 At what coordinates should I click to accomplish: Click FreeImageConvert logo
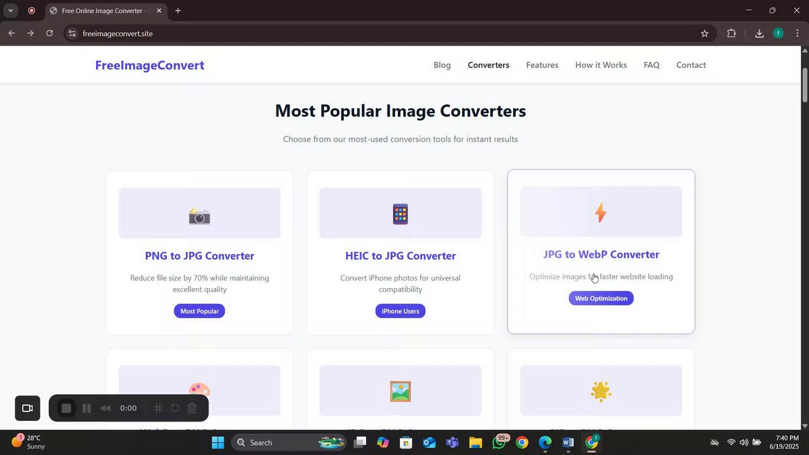(150, 65)
